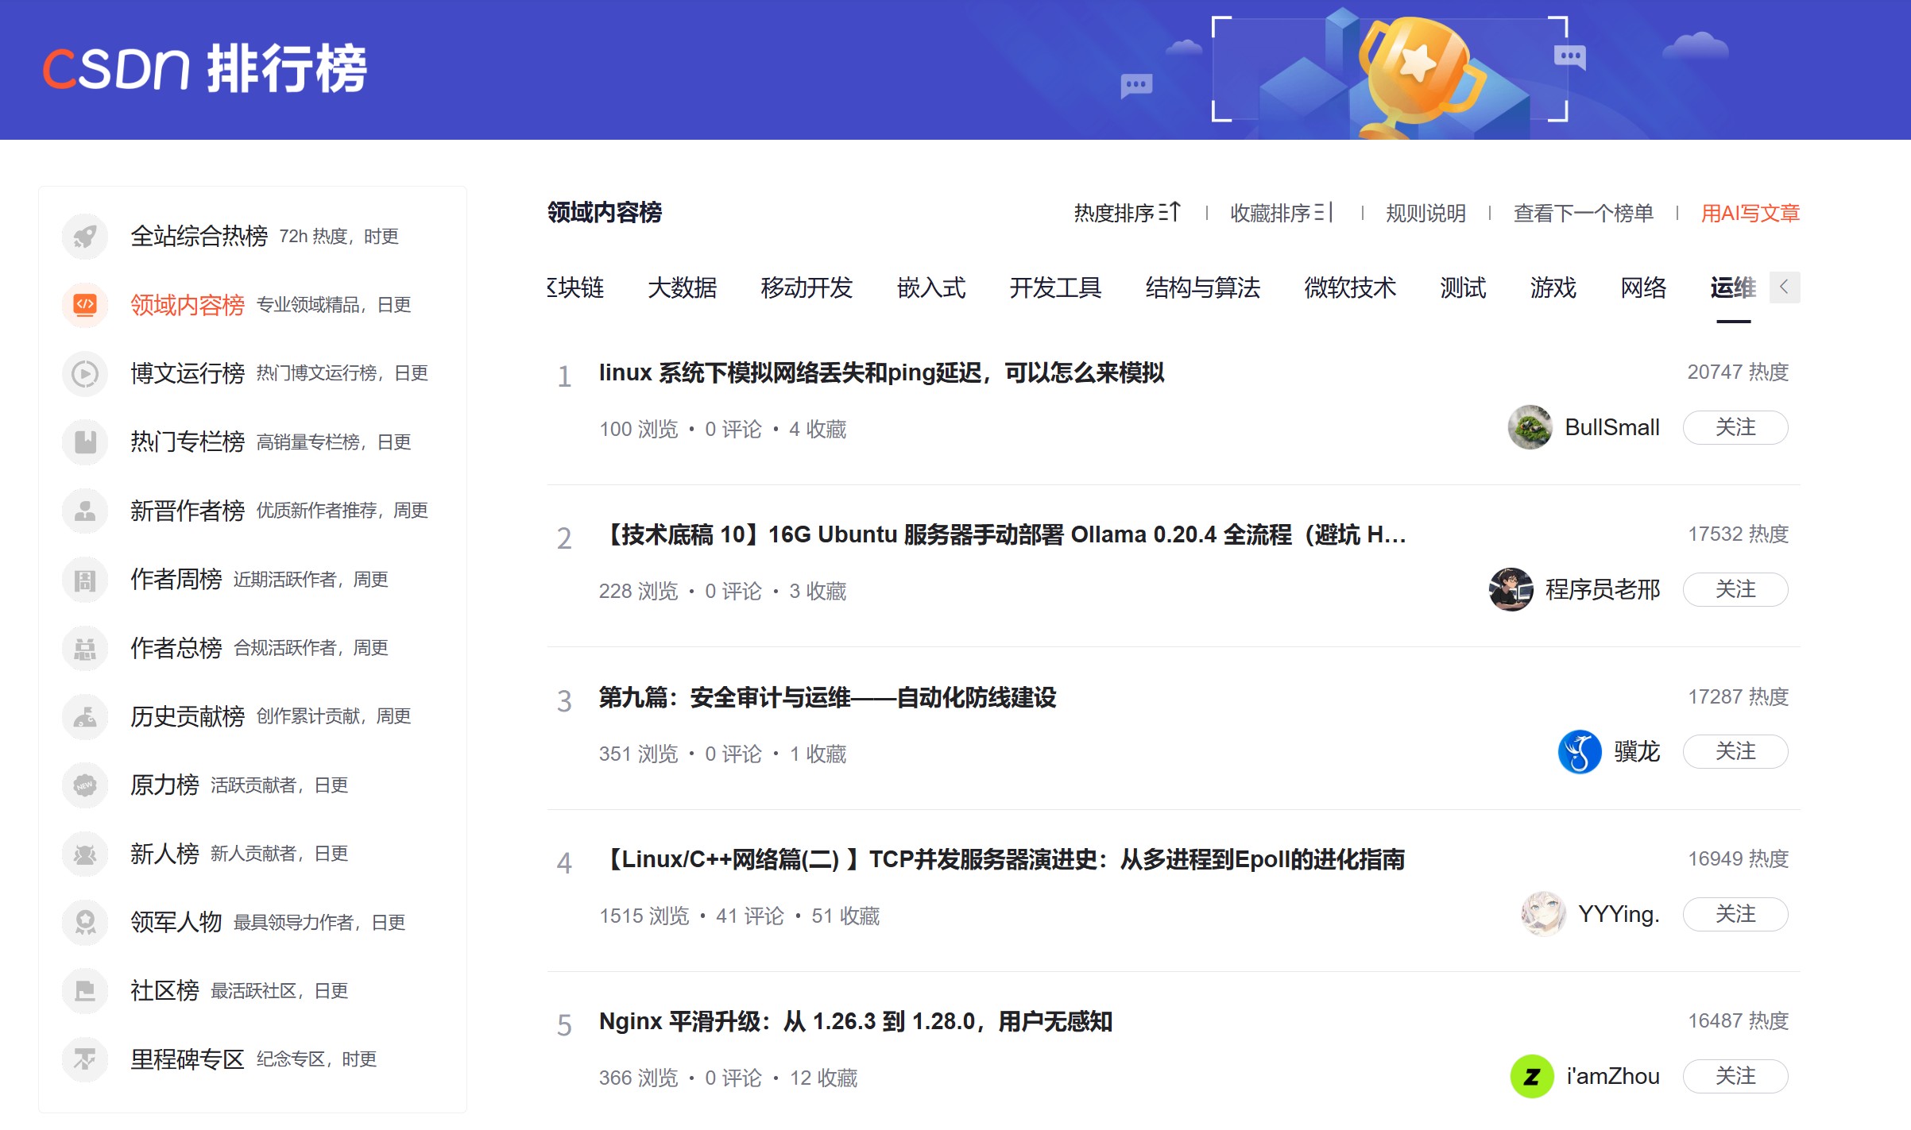This screenshot has height=1130, width=1911.
Task: Click the calendar icon for 作者周榜
Action: coord(85,579)
